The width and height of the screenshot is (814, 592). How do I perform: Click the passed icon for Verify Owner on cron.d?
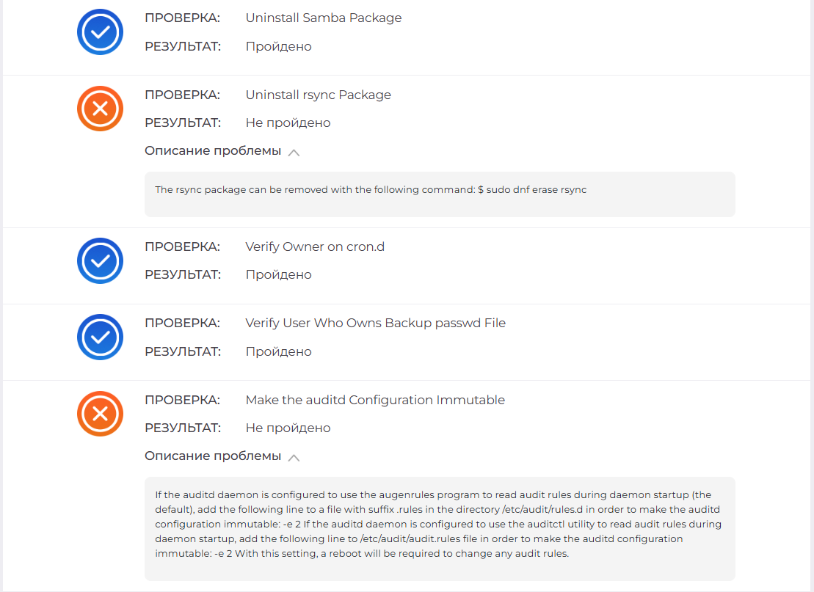point(101,260)
